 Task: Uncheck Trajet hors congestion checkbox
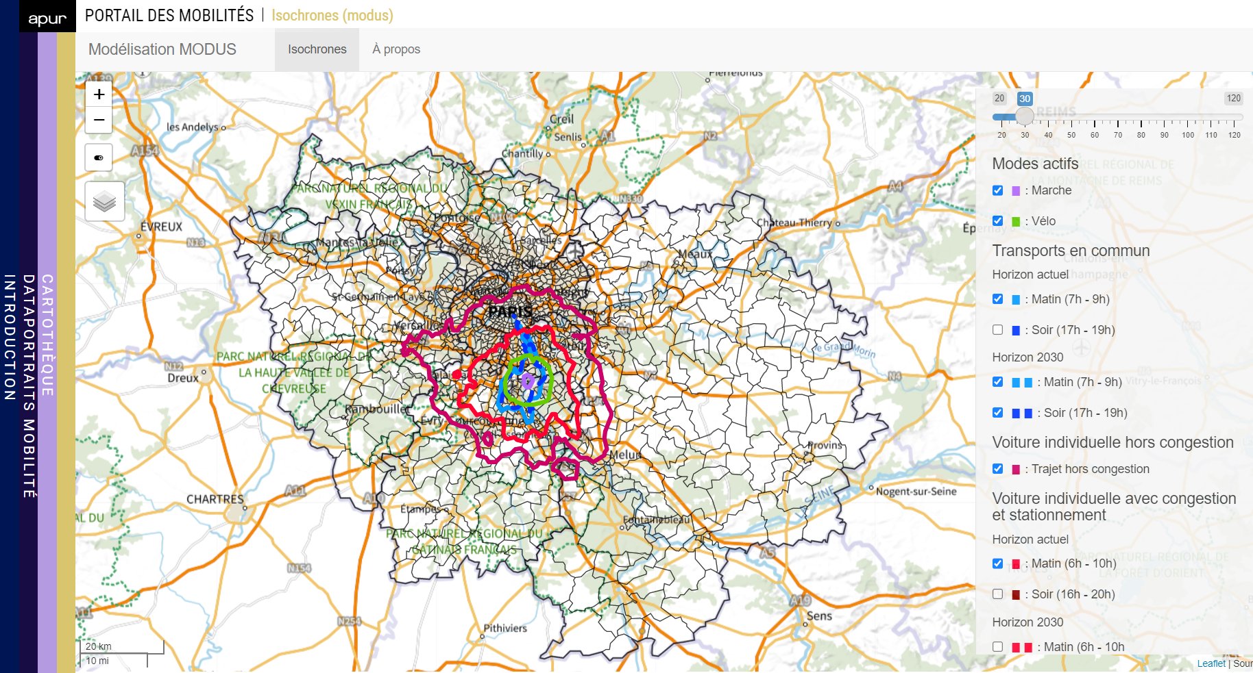[x=998, y=469]
